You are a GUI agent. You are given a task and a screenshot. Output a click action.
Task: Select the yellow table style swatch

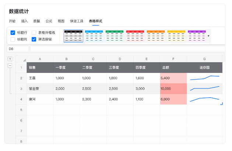coord(176,36)
